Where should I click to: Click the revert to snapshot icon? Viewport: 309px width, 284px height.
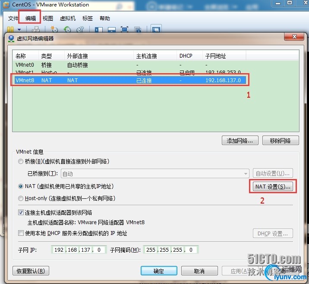[x=67, y=30]
